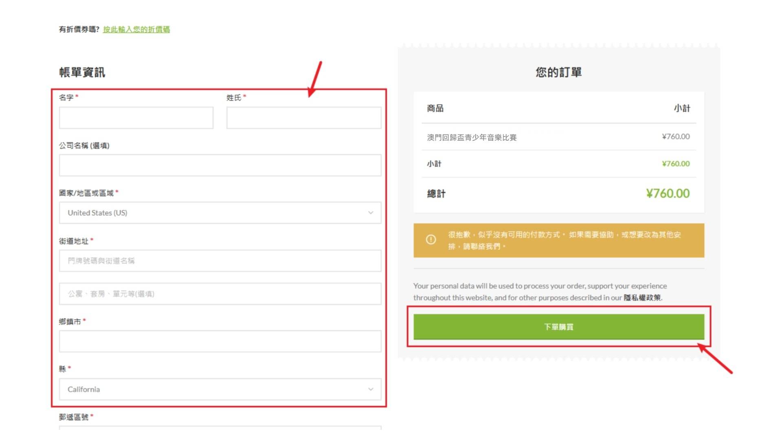This screenshot has height=440, width=782.
Task: Click the country dropdown chevron arrow
Action: [371, 213]
